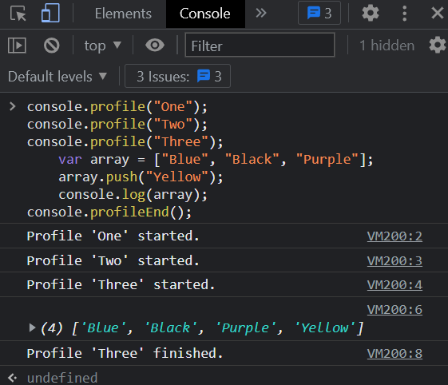The height and width of the screenshot is (385, 448).
Task: Activate the inspect element picker icon
Action: (x=18, y=14)
